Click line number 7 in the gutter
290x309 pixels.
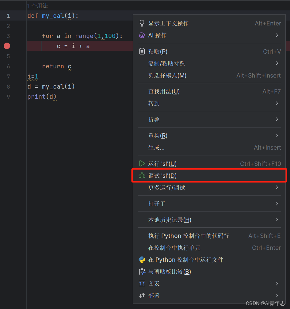[8, 76]
